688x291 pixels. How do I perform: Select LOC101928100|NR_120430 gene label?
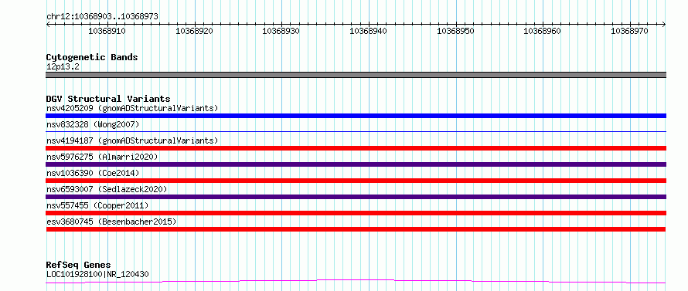[97, 274]
